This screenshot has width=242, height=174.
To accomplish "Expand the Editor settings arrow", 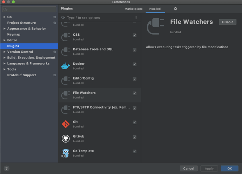I will [x=5, y=40].
